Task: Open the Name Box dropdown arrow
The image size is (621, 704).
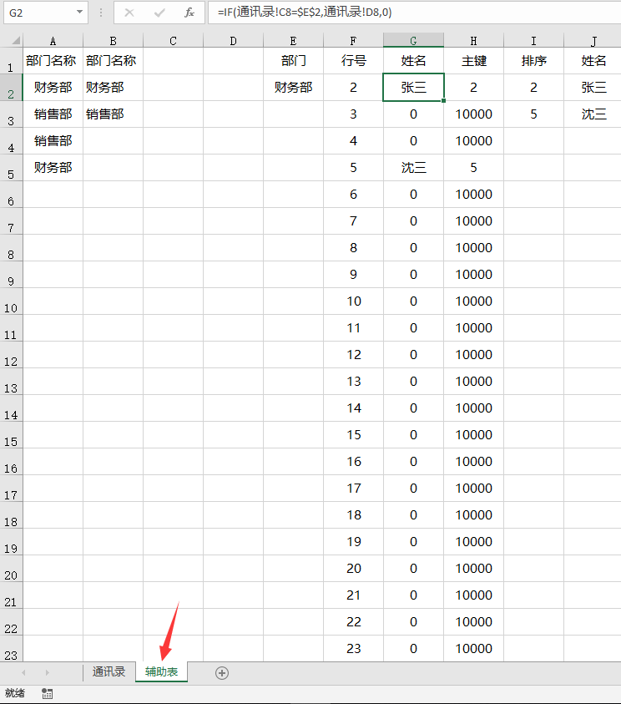Action: pyautogui.click(x=79, y=13)
